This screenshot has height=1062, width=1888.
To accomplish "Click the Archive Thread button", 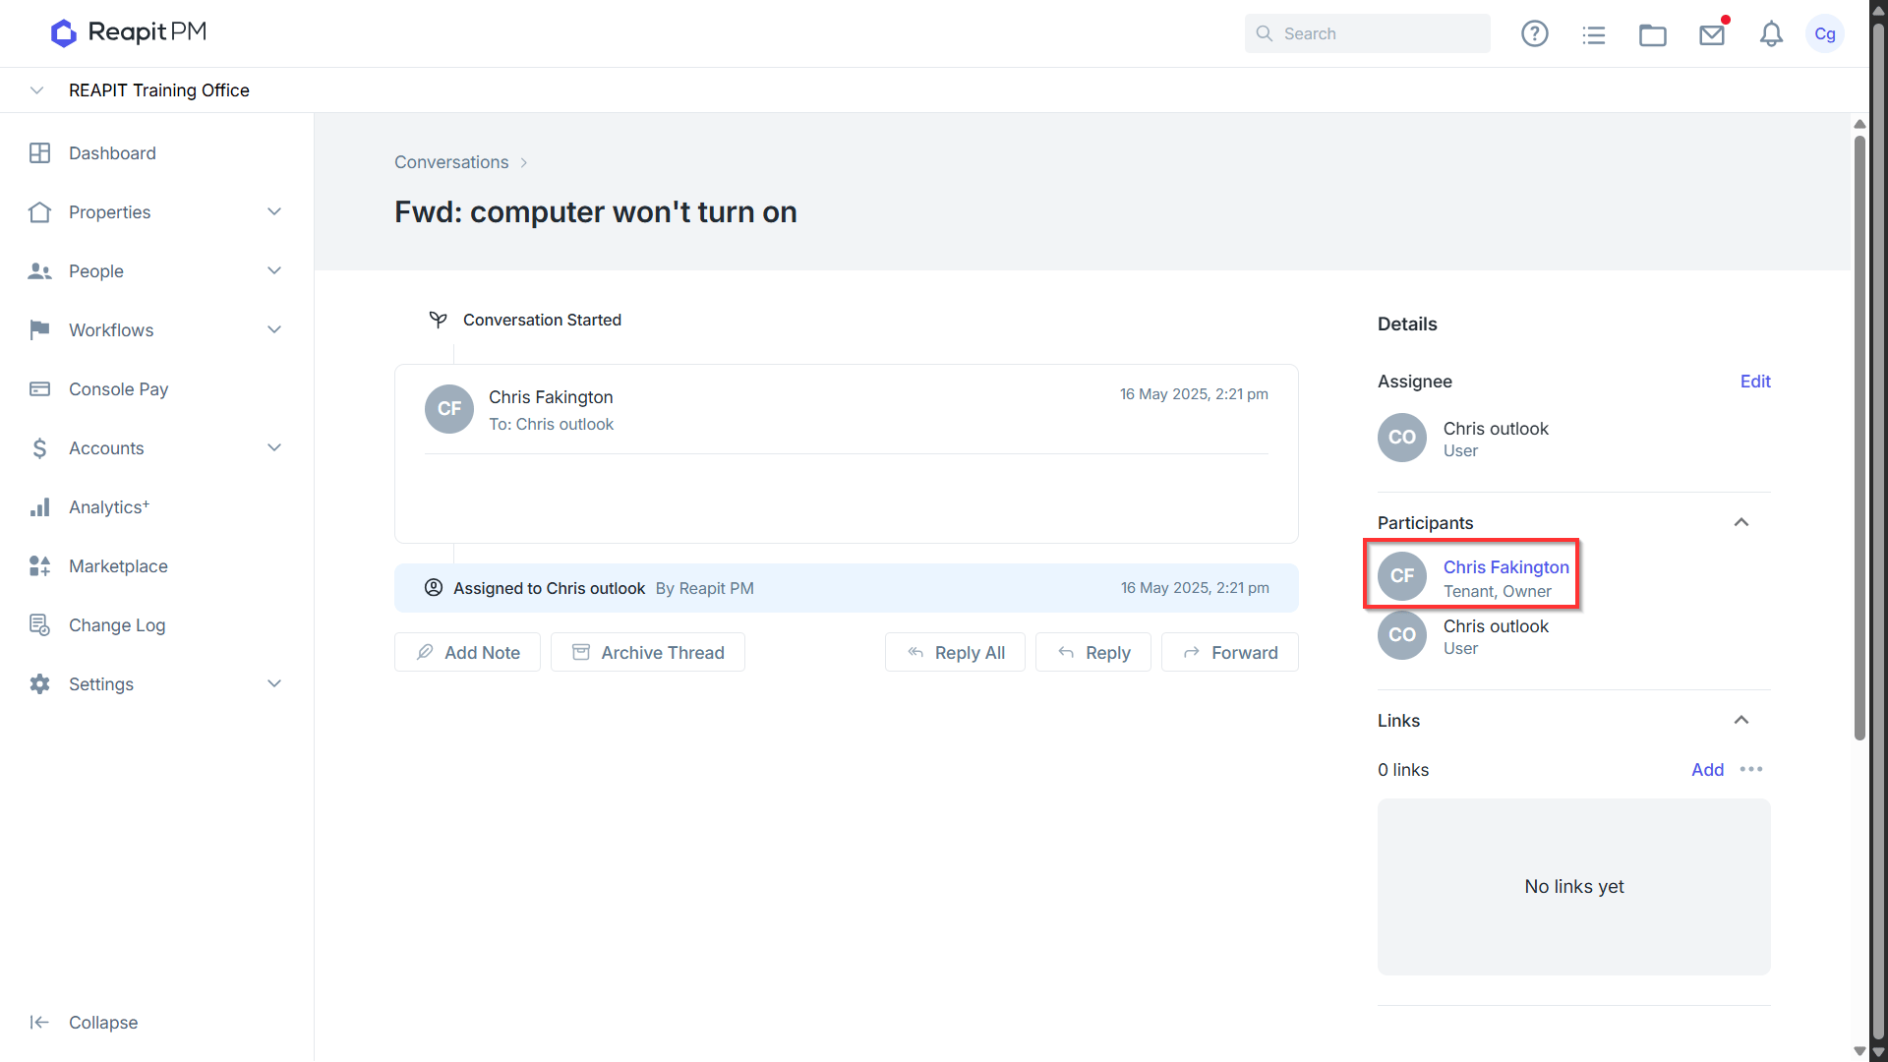I will 648,652.
